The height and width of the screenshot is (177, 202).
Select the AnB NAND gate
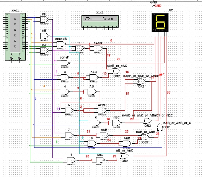127,143
